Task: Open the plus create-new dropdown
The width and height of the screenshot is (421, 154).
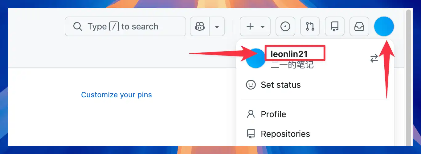Action: coord(255,27)
